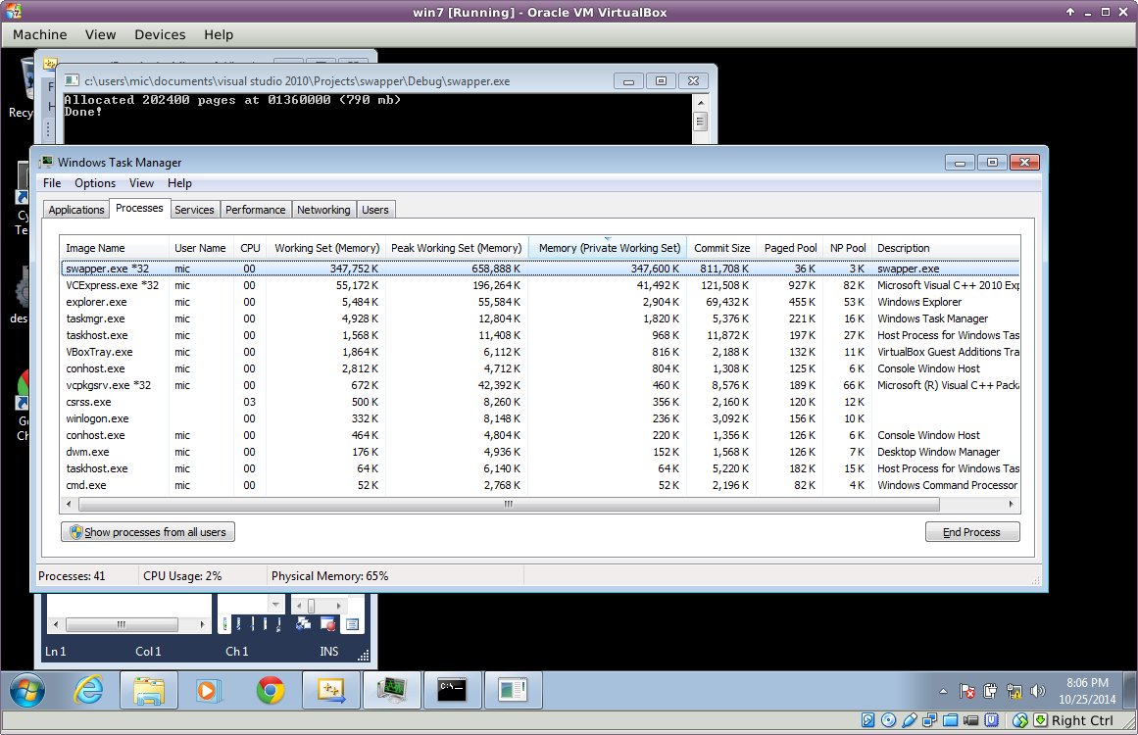The image size is (1138, 735).
Task: Select the VBoxTray.exe process row
Action: [540, 352]
